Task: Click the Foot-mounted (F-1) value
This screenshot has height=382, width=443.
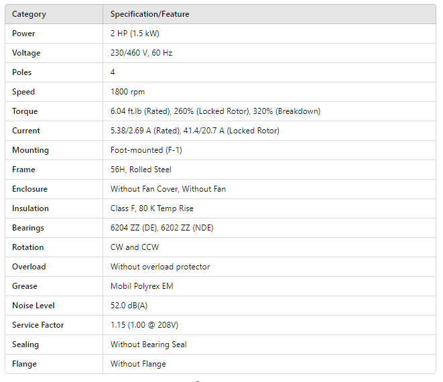Action: [x=147, y=150]
